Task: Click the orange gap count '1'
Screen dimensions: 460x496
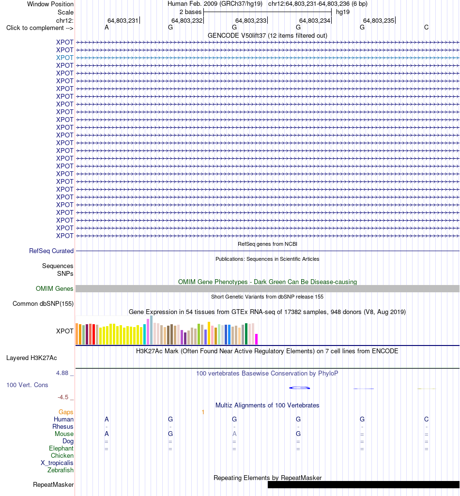Action: pos(203,412)
